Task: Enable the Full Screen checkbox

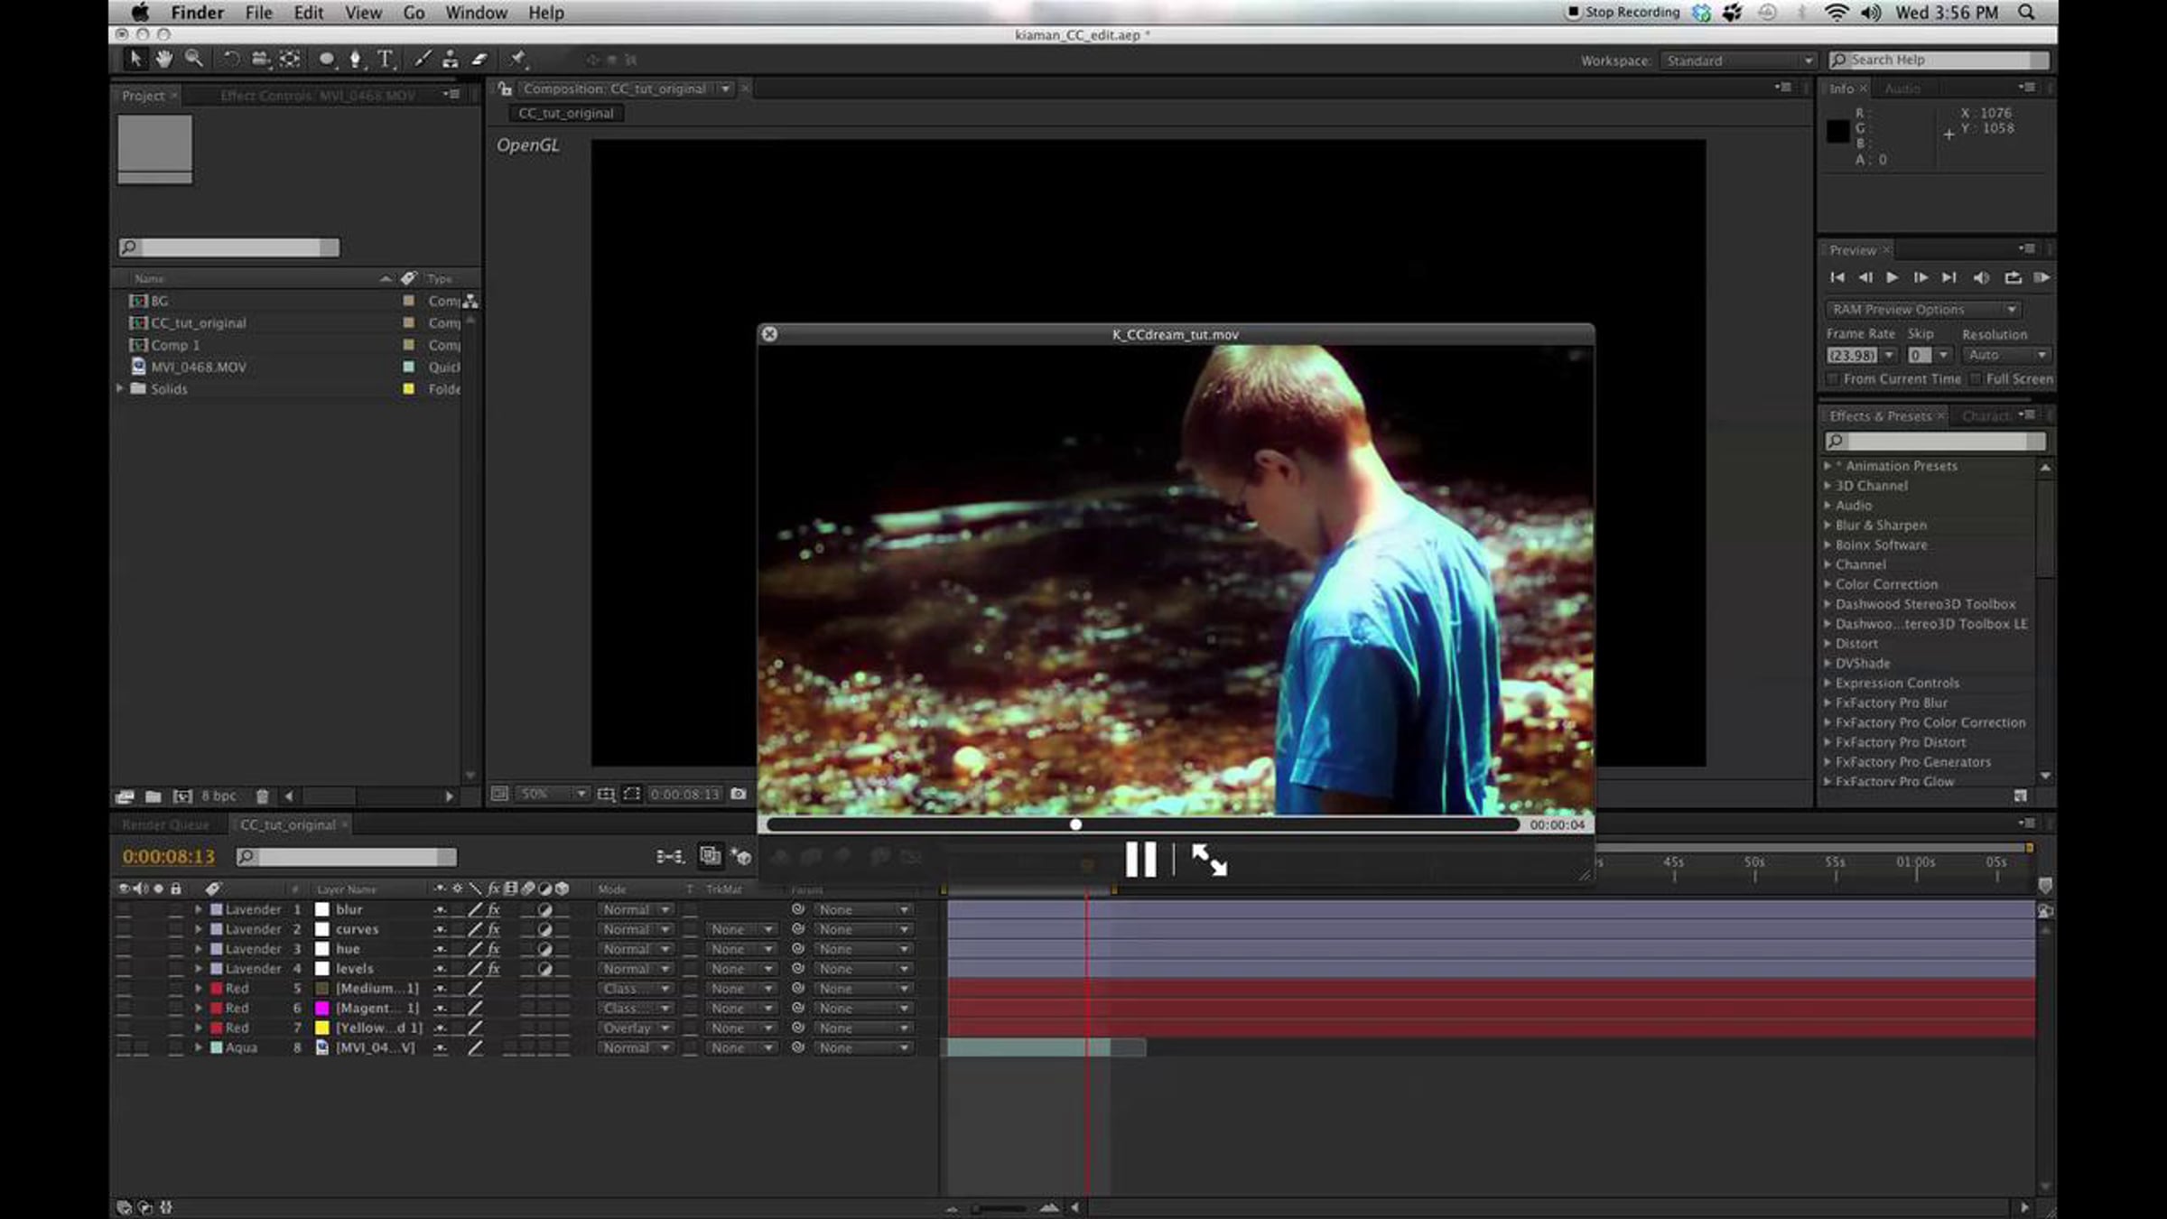Action: (x=1975, y=379)
